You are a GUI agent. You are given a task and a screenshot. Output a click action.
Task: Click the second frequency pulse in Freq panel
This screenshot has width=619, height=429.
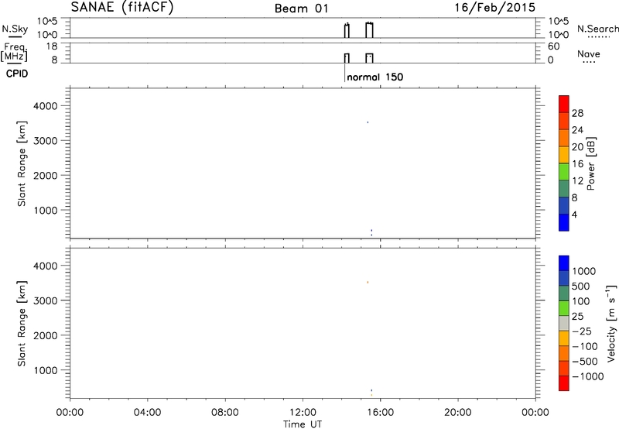point(369,58)
